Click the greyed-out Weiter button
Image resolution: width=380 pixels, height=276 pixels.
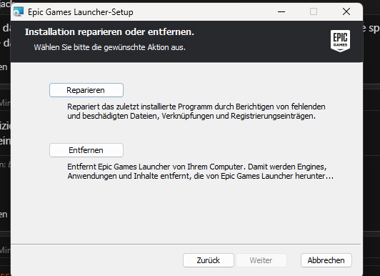click(x=261, y=260)
